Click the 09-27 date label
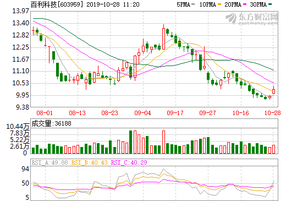This screenshot has width=286, height=201. pyautogui.click(x=208, y=113)
